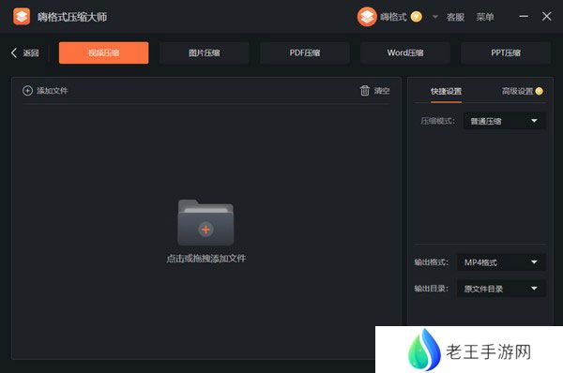Open the 高级设置 tab
This screenshot has width=563, height=373.
[x=517, y=92]
